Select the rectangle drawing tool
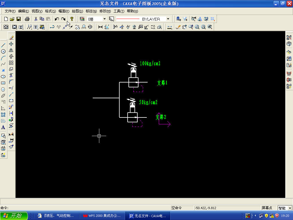The image size is (293, 220). coord(3,83)
